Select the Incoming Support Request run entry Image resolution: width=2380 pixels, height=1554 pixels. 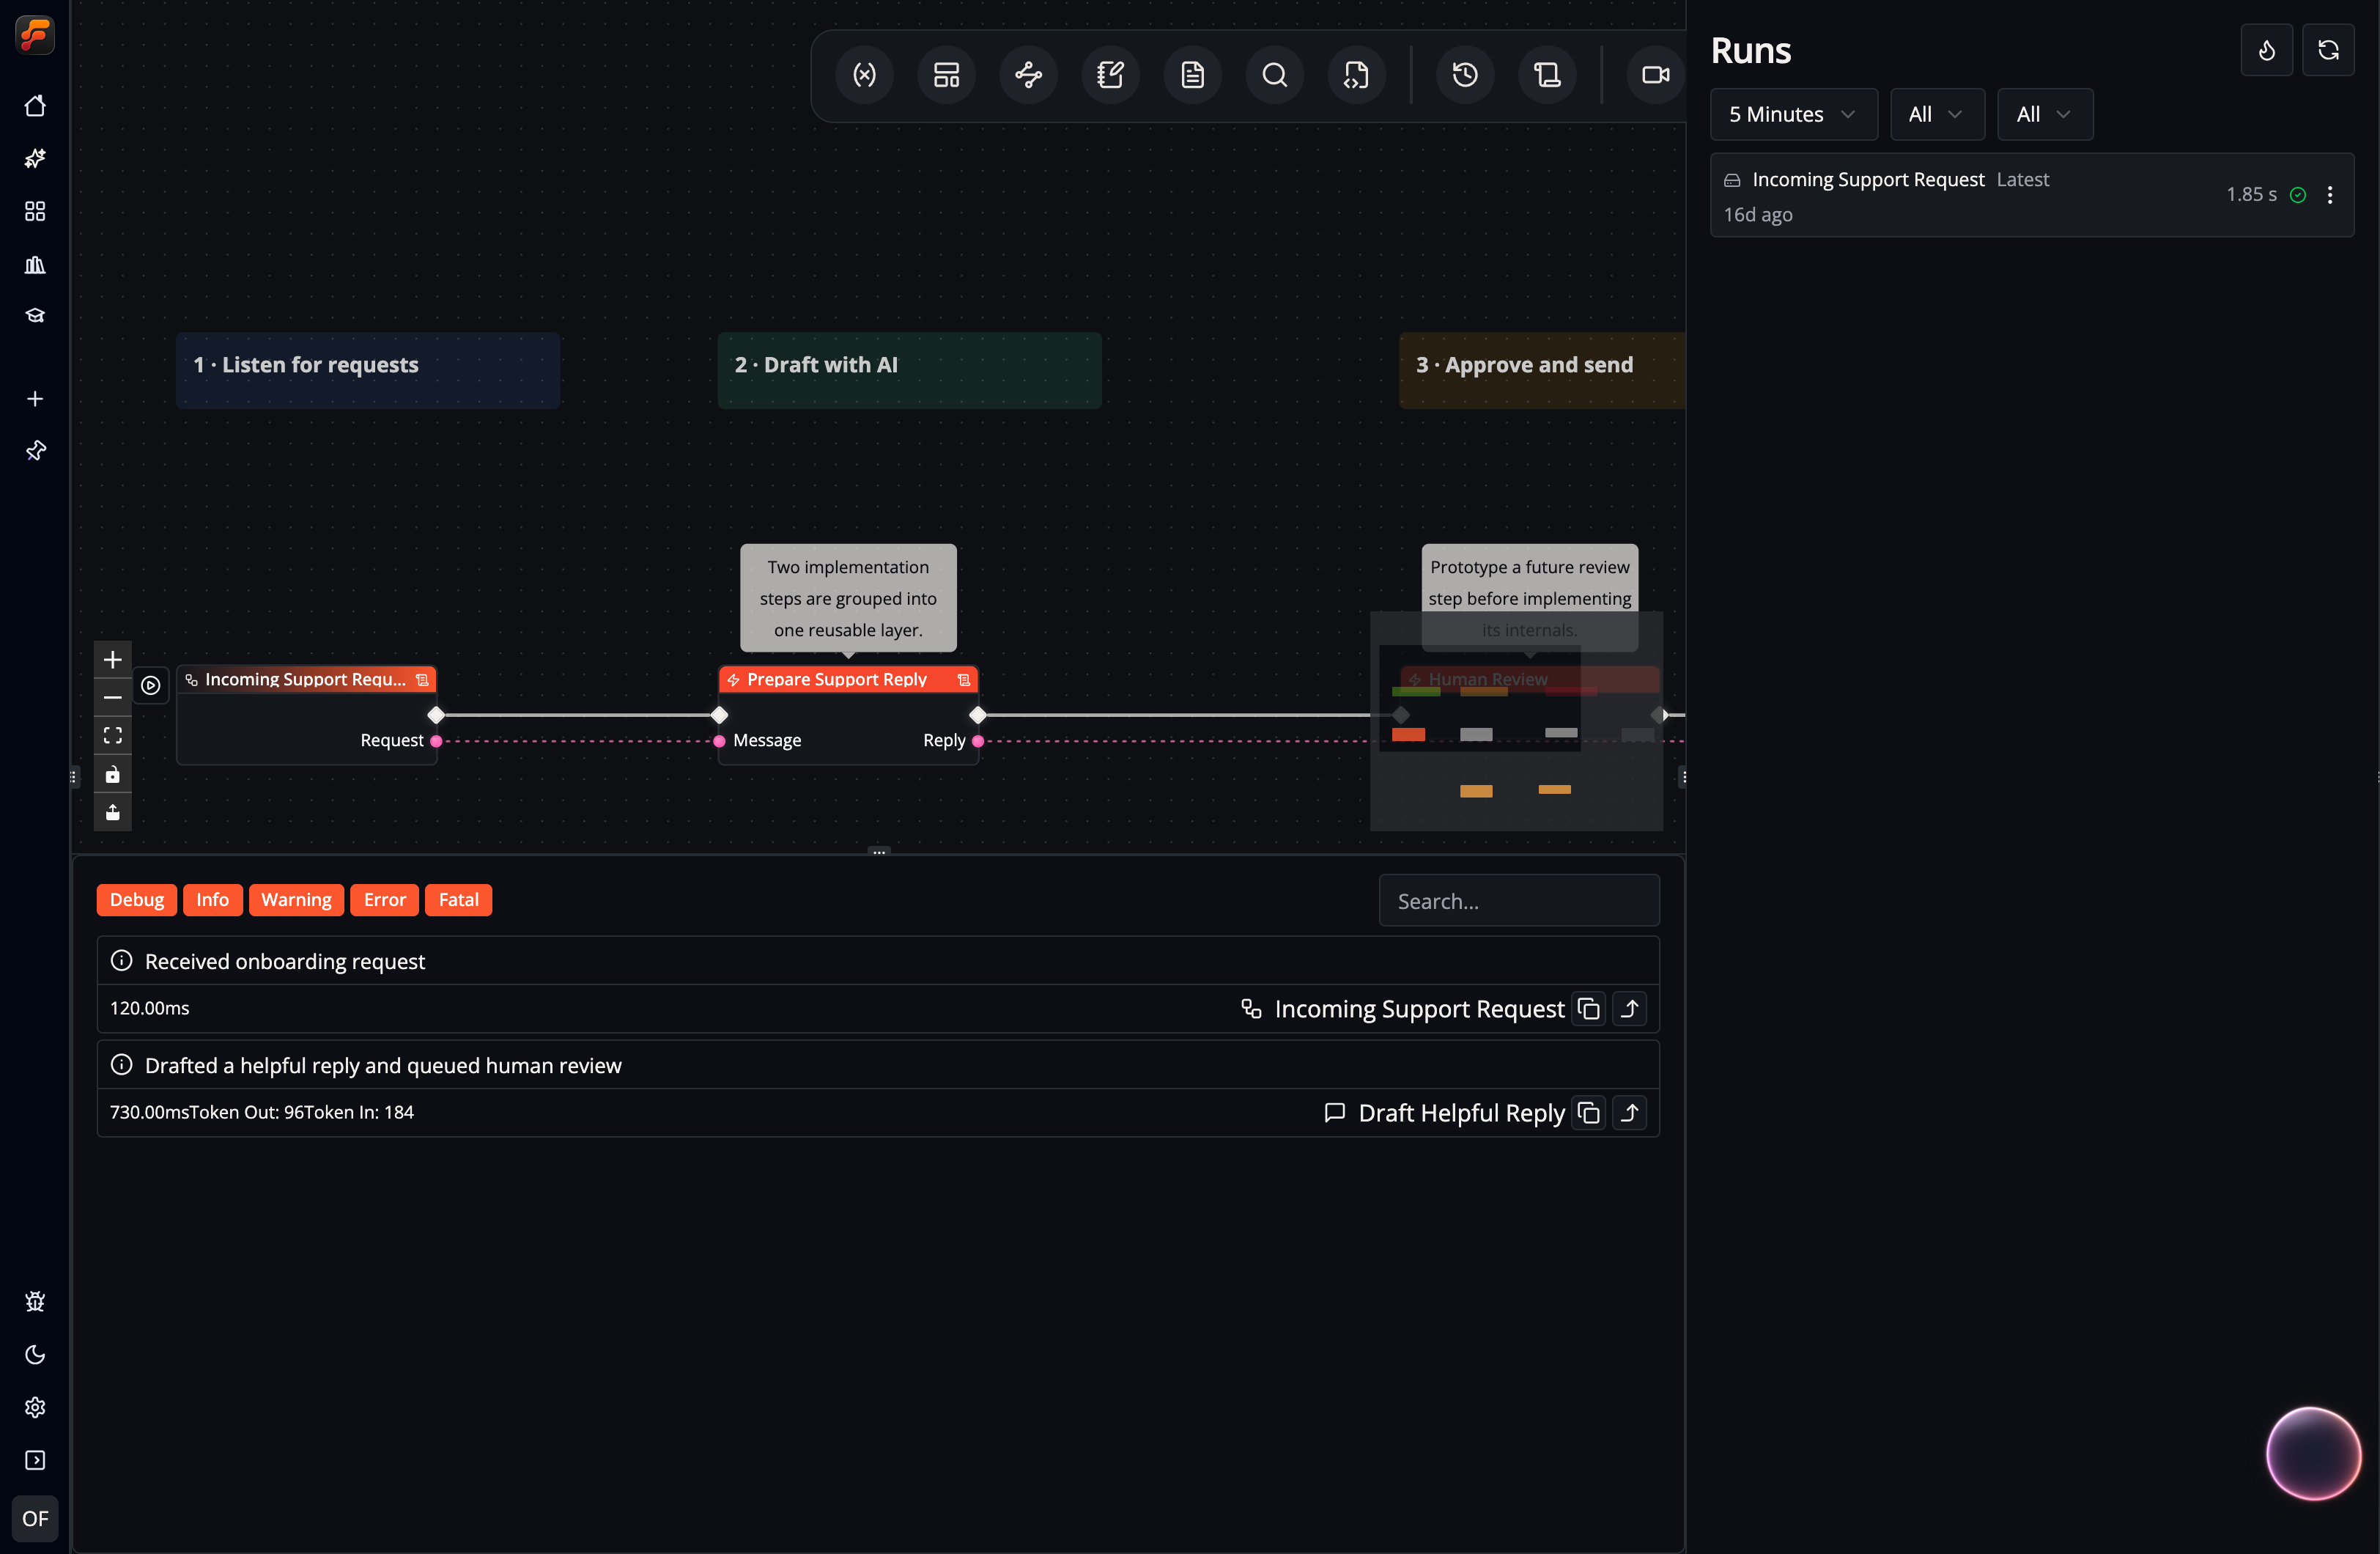point(2032,195)
